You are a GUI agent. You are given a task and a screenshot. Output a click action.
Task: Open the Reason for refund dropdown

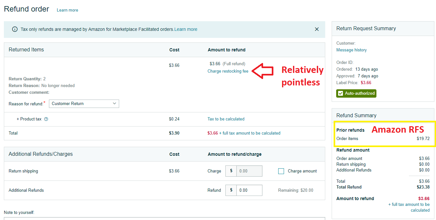point(84,104)
